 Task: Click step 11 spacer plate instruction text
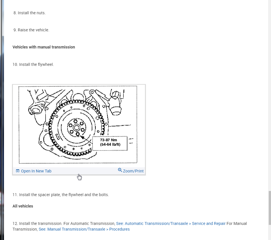(x=61, y=195)
